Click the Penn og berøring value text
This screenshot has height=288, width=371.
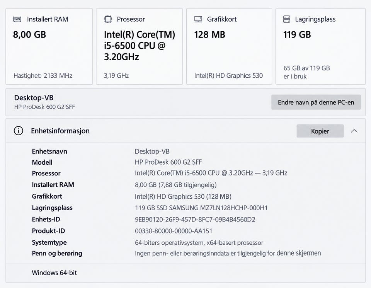coord(228,253)
